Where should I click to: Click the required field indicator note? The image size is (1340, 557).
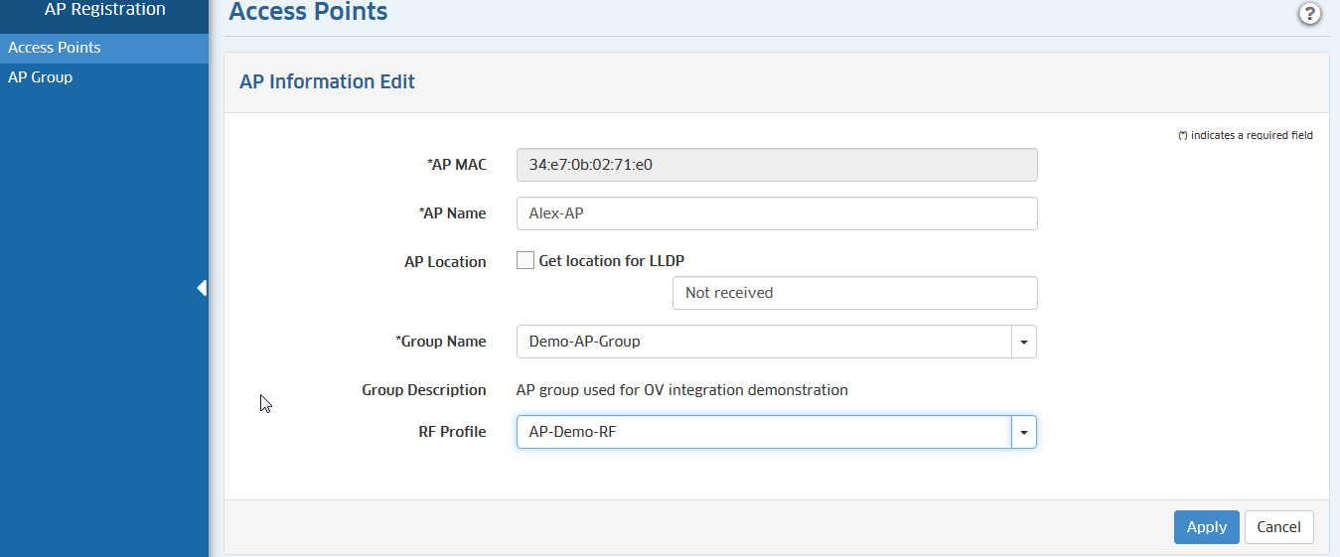1245,136
